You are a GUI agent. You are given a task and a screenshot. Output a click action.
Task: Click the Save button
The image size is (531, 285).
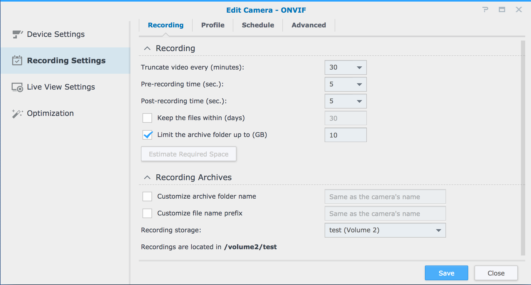pos(446,273)
